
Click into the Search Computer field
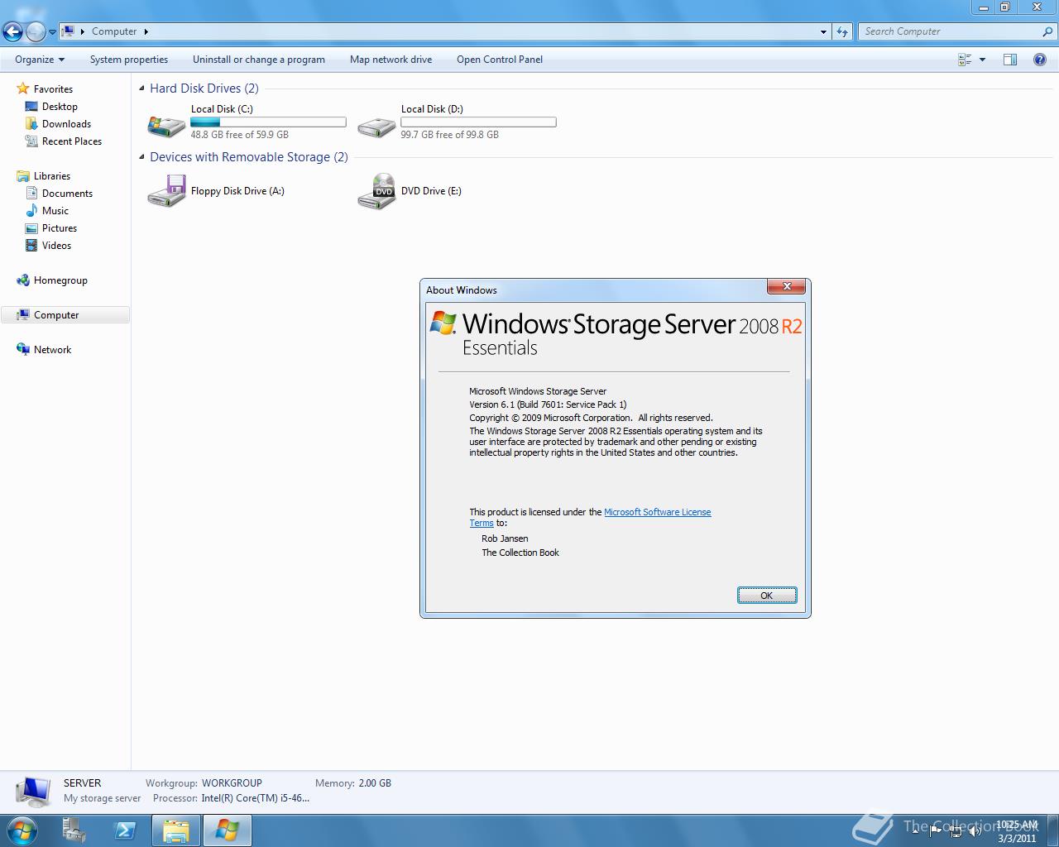pos(950,31)
